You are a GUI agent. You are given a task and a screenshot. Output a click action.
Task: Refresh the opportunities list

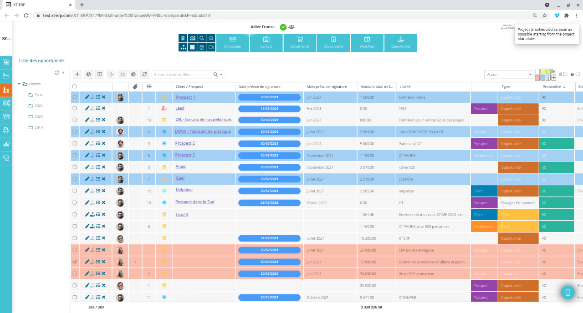[x=145, y=74]
